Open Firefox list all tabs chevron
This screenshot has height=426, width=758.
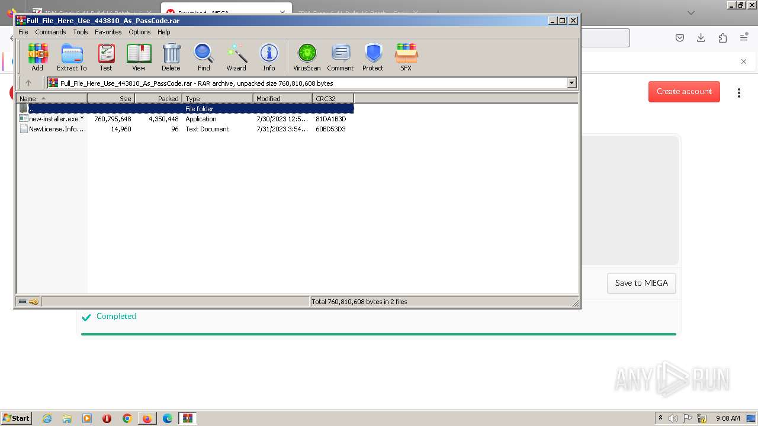point(690,12)
